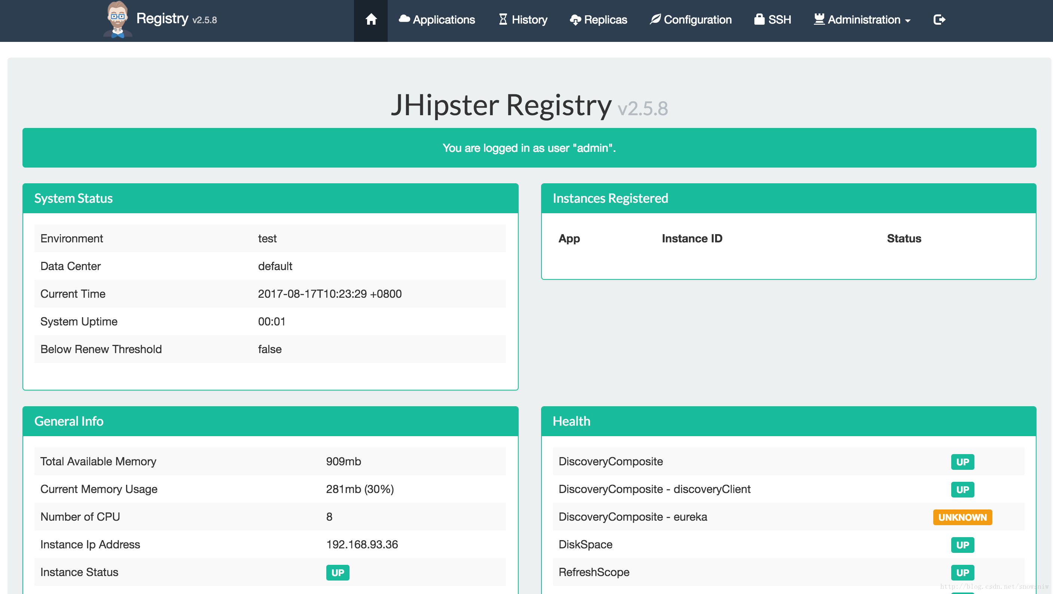
Task: Click the RefreshScope health label
Action: (x=593, y=572)
